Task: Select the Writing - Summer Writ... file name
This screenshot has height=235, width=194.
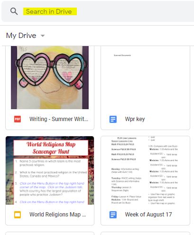Action: [x=59, y=119]
